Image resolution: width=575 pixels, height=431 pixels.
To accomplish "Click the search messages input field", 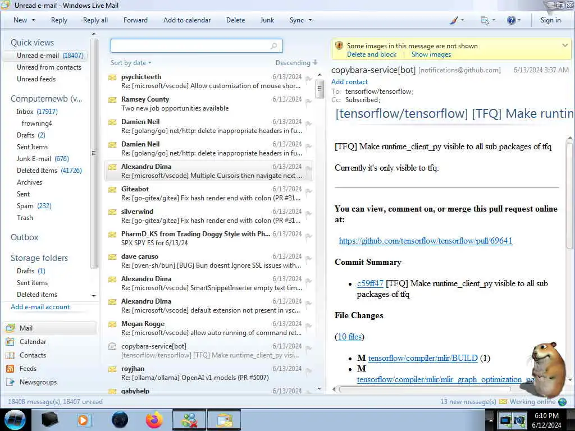I will 197,46.
